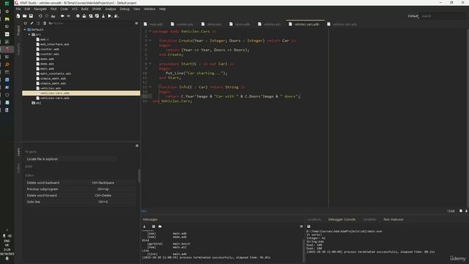469x264 pixels.
Task: Click the Put_Line code line
Action: [196, 73]
